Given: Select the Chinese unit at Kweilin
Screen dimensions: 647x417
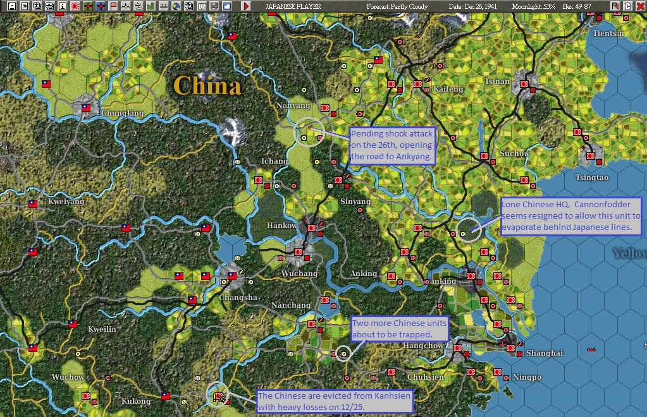Looking at the screenshot, I should (73, 324).
